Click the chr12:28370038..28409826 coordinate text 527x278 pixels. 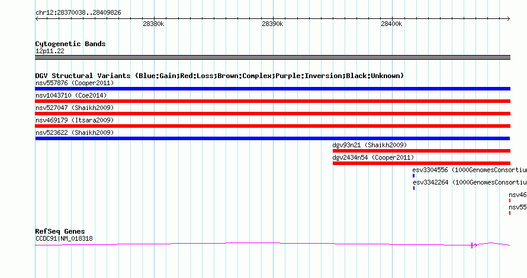(x=78, y=12)
